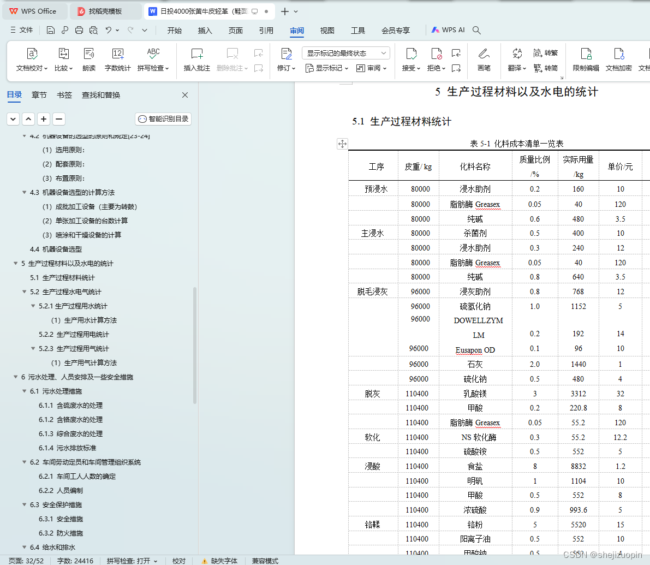Go to 4.4 机器设备选型 in outline

pos(56,249)
